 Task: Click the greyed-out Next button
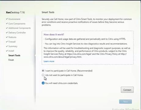(125, 101)
